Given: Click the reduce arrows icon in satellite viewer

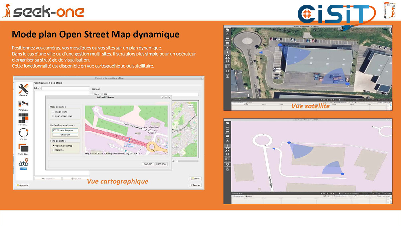Looking at the screenshot, I should [x=227, y=61].
